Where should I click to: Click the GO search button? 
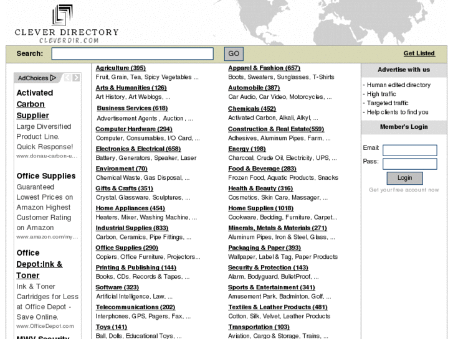click(x=234, y=53)
